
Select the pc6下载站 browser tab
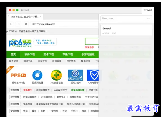point(25,17)
